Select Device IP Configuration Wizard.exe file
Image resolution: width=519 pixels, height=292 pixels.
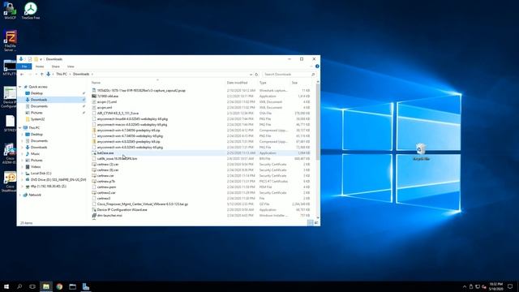(122, 209)
